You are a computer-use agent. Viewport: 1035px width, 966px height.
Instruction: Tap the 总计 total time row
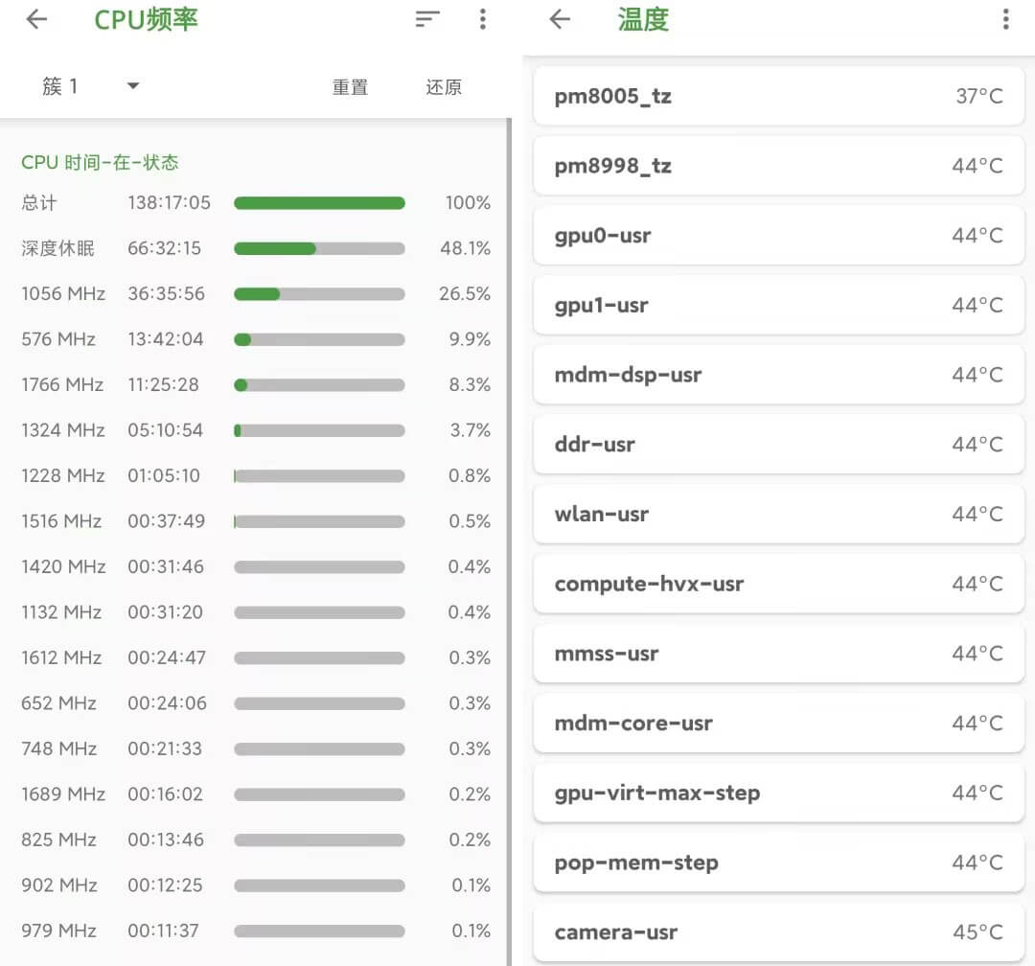coord(255,203)
